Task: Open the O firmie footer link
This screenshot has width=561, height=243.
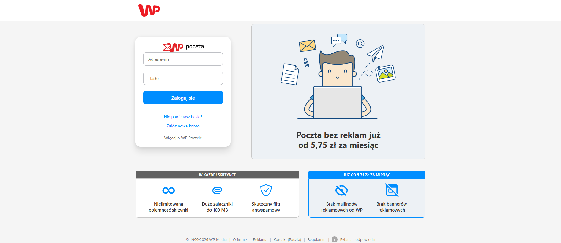Action: [x=240, y=239]
